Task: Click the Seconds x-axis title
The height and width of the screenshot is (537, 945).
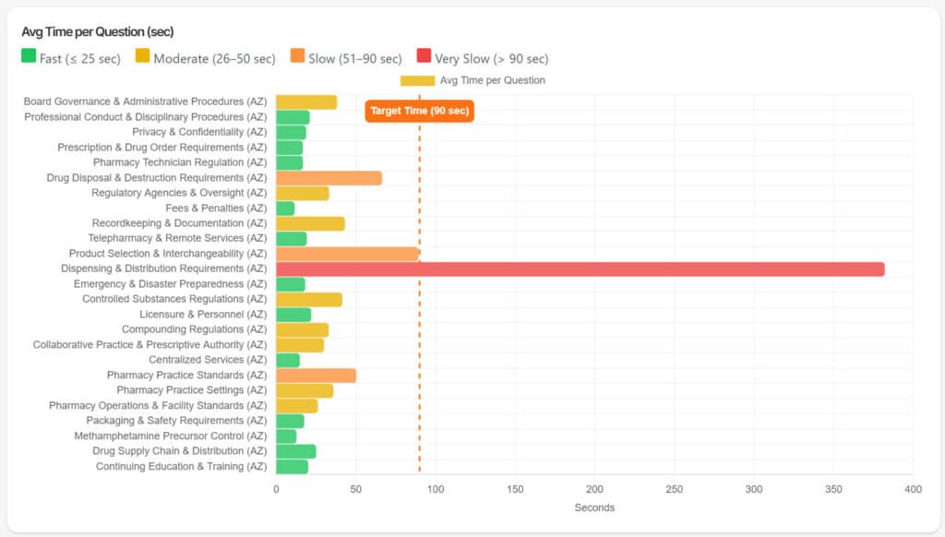Action: click(x=594, y=507)
